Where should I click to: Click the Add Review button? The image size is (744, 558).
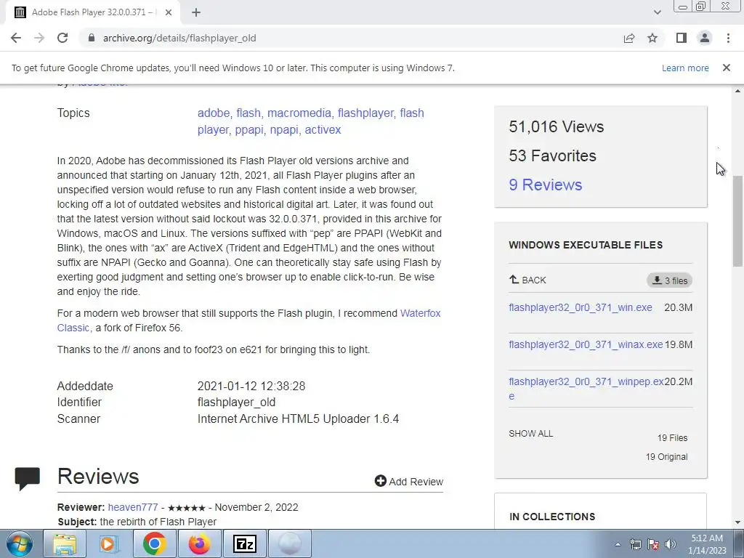tap(408, 481)
